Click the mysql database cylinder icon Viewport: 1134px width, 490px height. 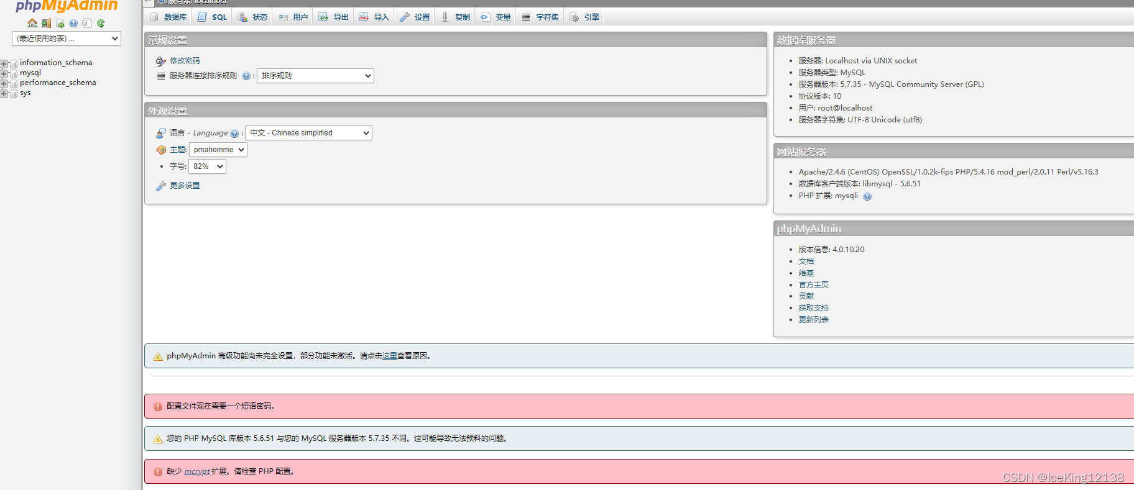(x=14, y=74)
